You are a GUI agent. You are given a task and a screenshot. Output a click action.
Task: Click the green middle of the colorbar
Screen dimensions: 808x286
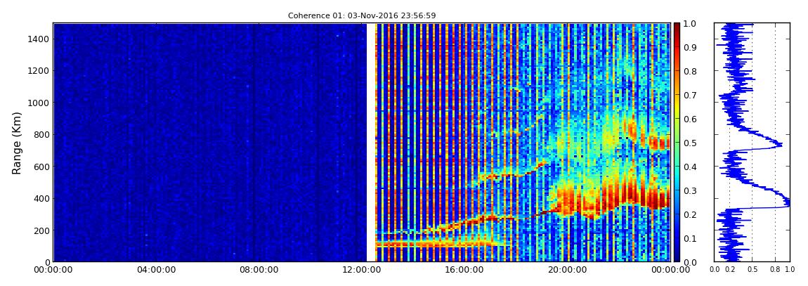click(x=677, y=143)
